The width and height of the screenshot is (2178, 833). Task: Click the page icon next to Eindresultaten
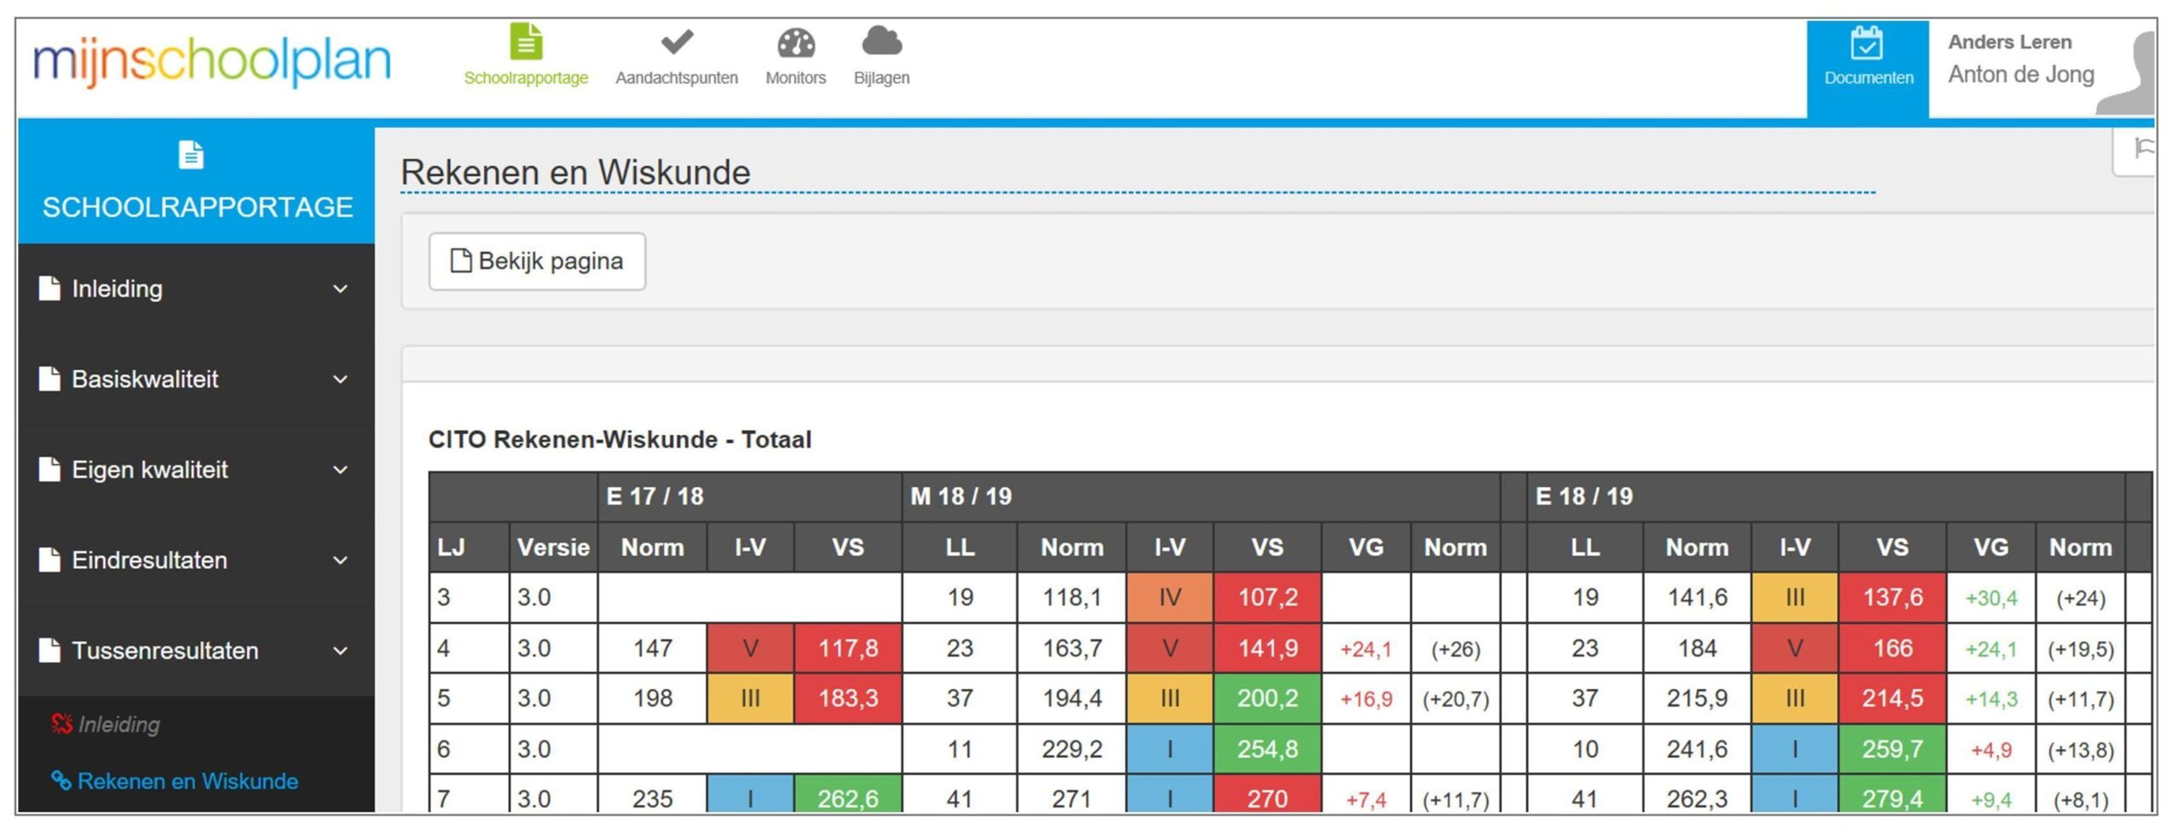(50, 560)
